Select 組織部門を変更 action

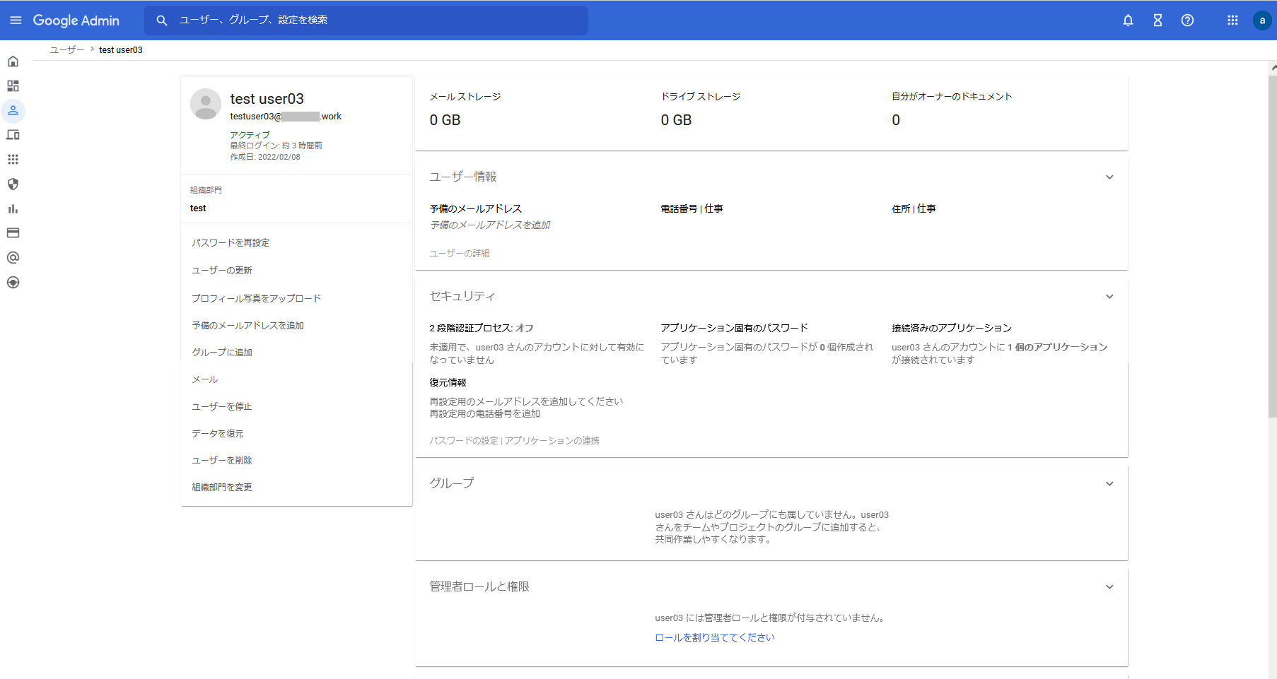coord(222,488)
